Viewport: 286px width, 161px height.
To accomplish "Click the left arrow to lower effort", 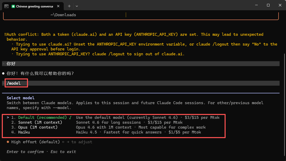I will click(63, 142).
